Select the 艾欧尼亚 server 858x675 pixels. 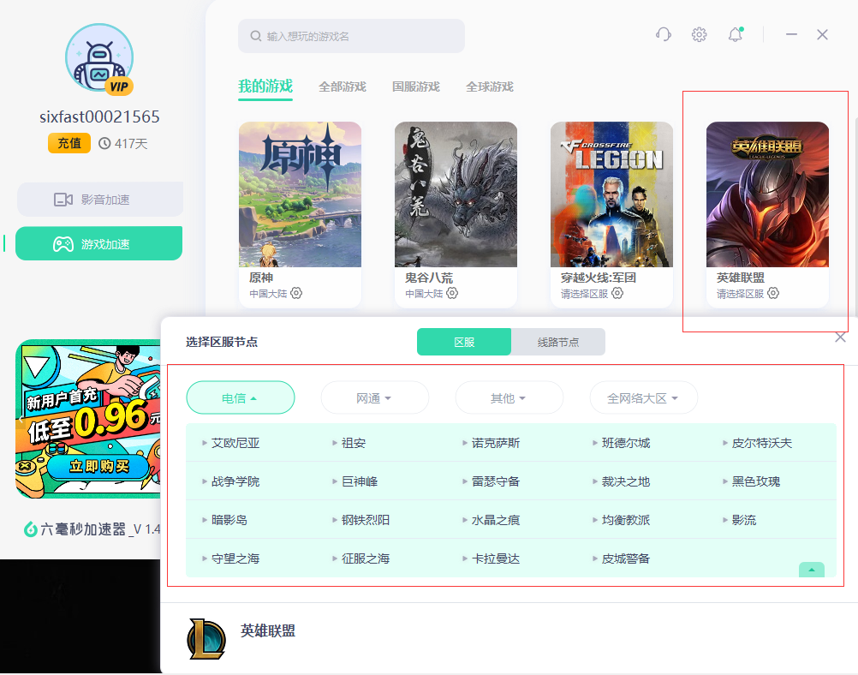[235, 443]
